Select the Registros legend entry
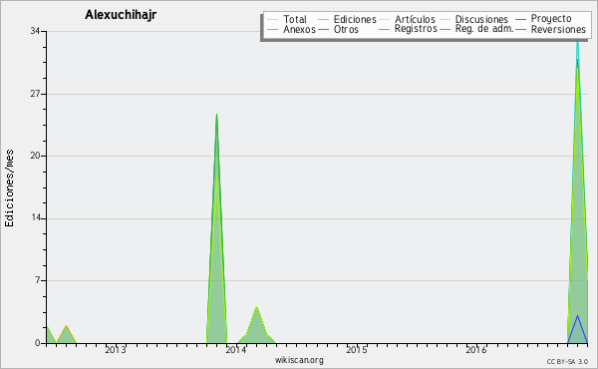 point(408,29)
